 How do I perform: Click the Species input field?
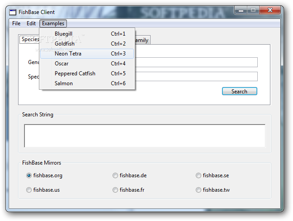(196, 76)
